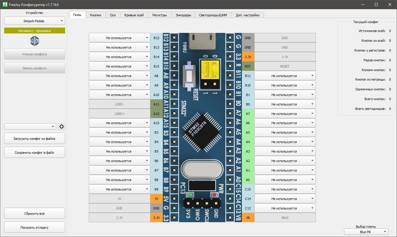Click the red PWR LED on board

click(214, 195)
